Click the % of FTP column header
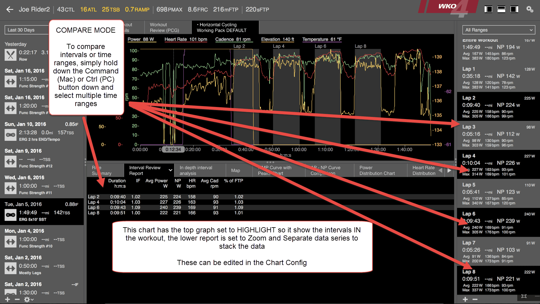540x304 pixels. [233, 181]
